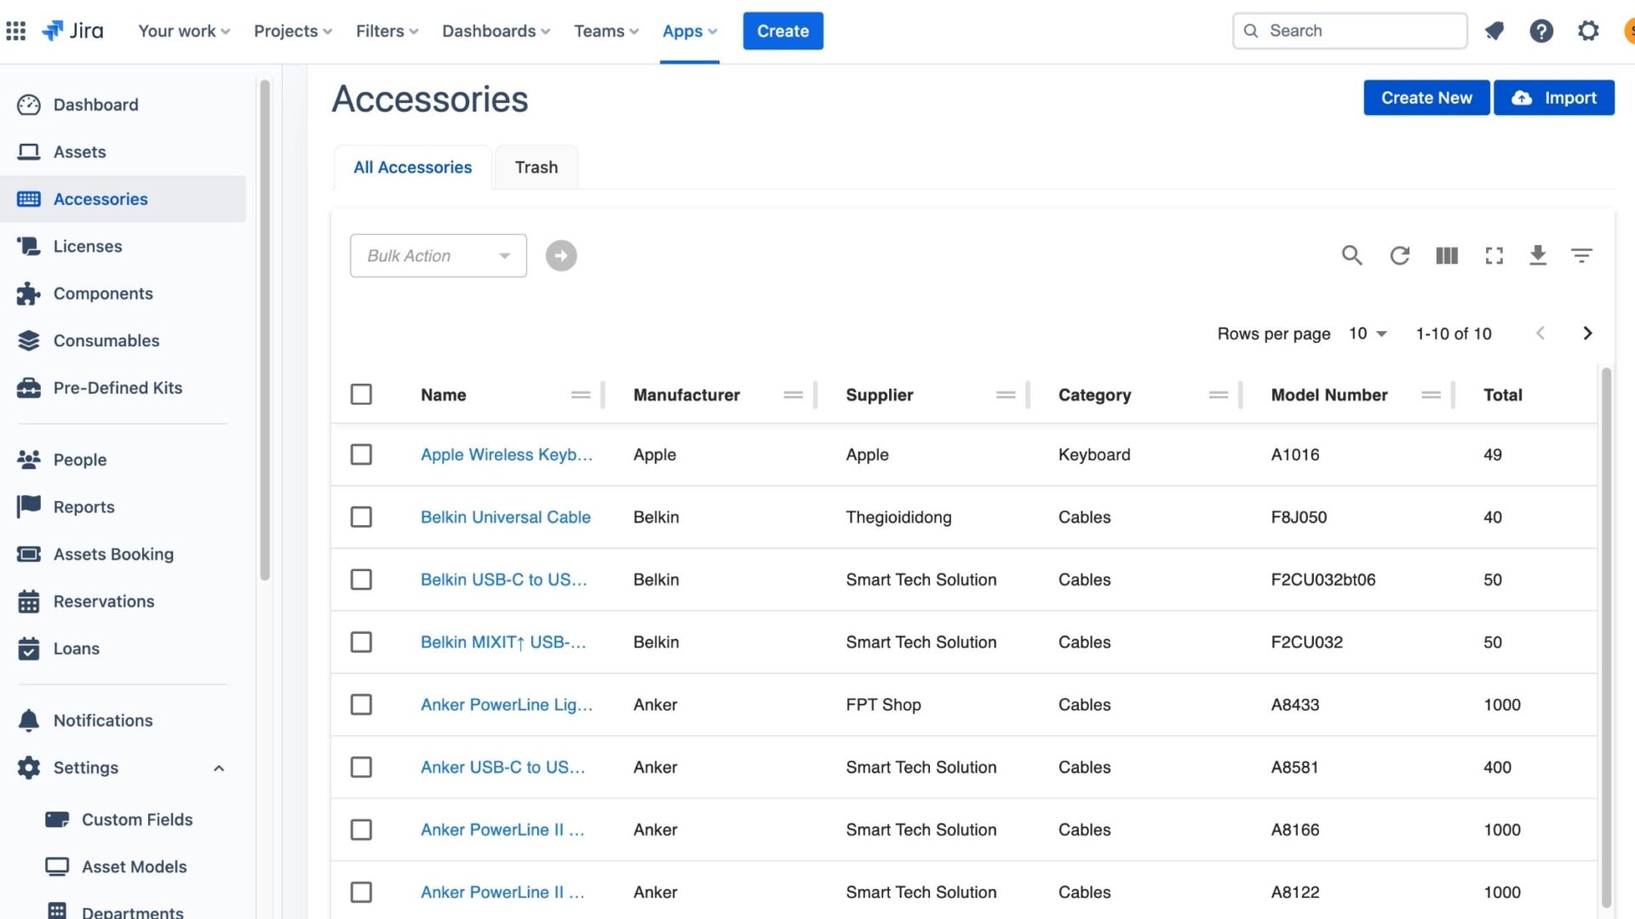1635x919 pixels.
Task: Click the Create New button
Action: 1426,98
